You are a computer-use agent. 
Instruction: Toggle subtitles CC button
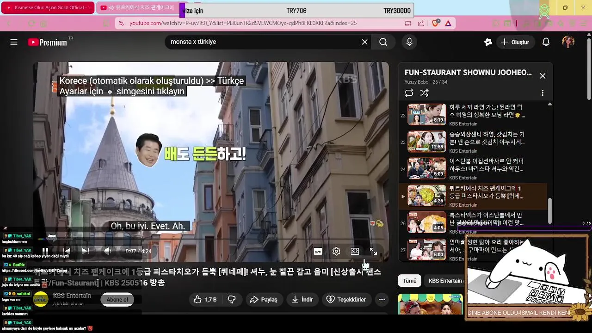[x=318, y=251]
